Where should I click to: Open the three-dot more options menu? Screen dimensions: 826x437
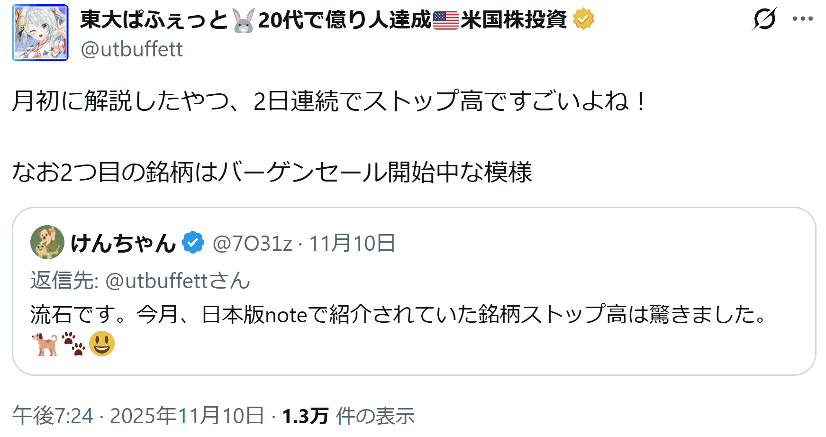click(x=802, y=19)
